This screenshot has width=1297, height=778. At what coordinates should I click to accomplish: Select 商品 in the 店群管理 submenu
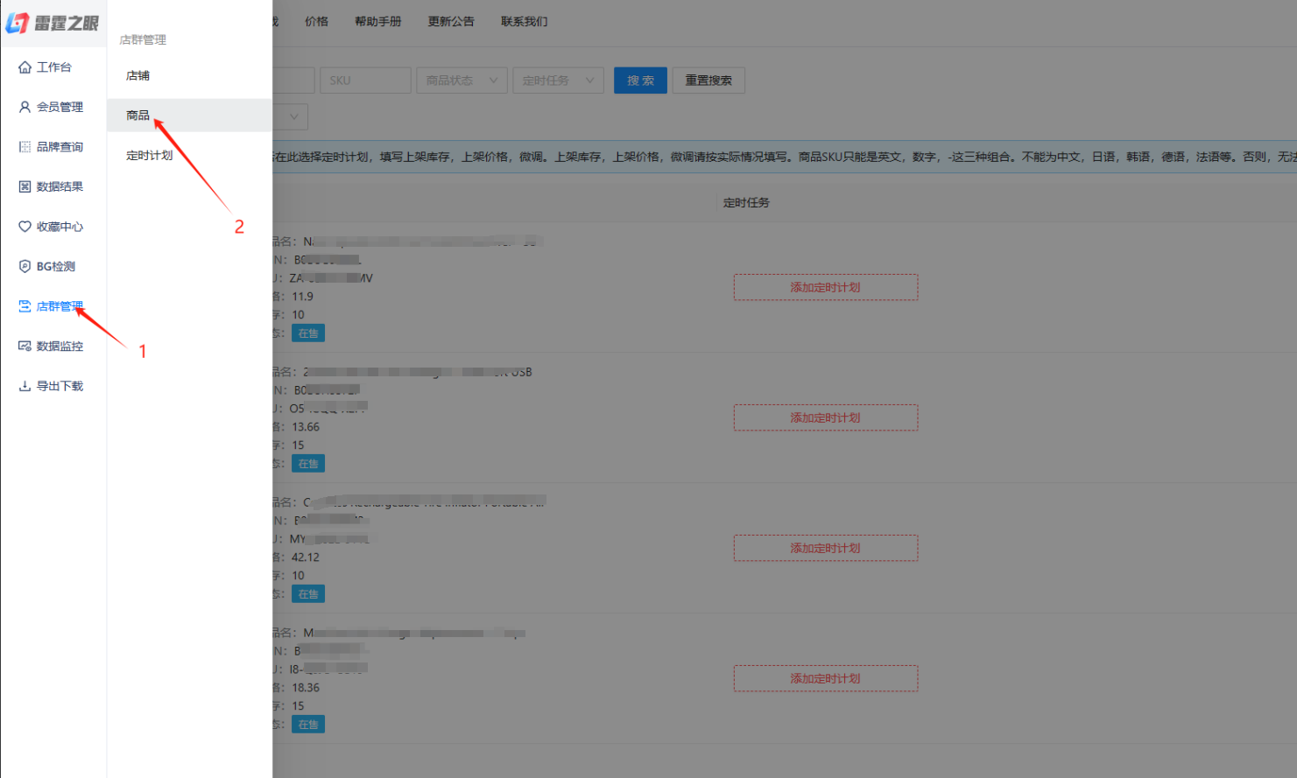pyautogui.click(x=138, y=116)
